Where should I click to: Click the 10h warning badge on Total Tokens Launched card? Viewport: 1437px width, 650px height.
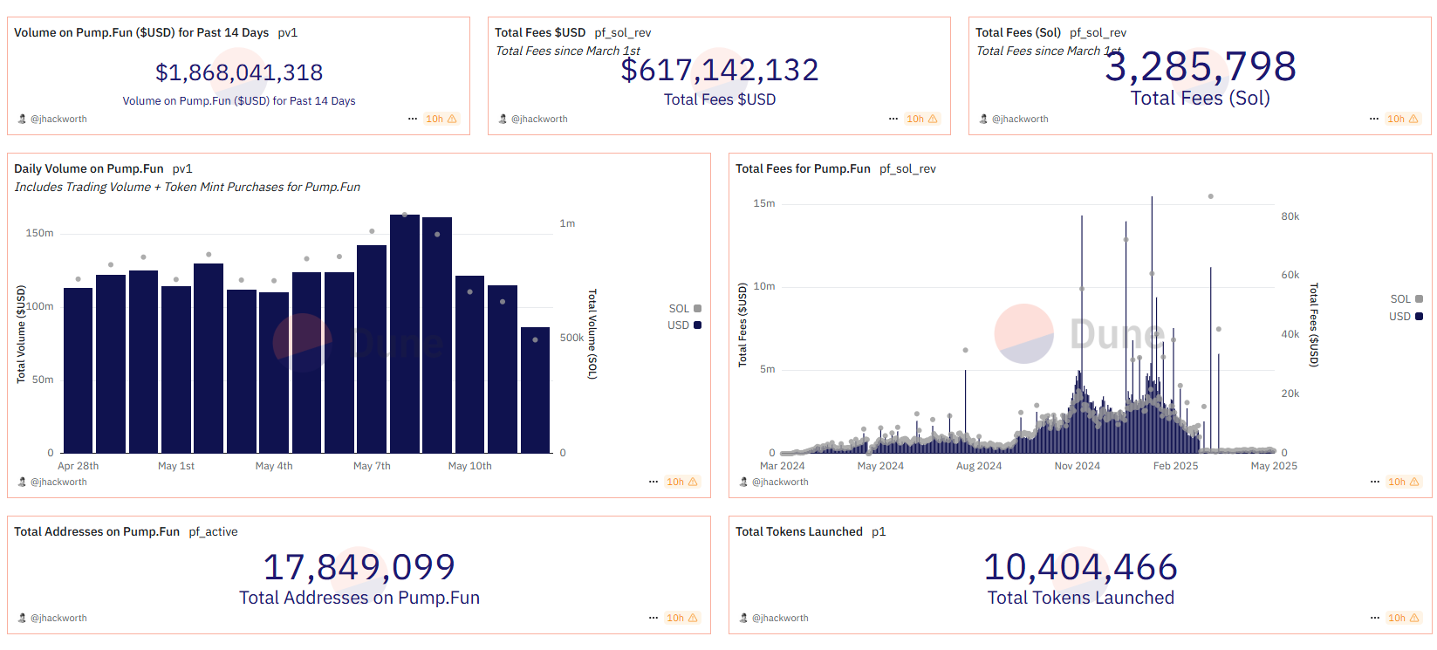(x=1404, y=618)
